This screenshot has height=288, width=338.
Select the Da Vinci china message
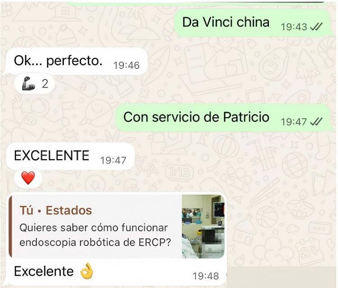(252, 23)
